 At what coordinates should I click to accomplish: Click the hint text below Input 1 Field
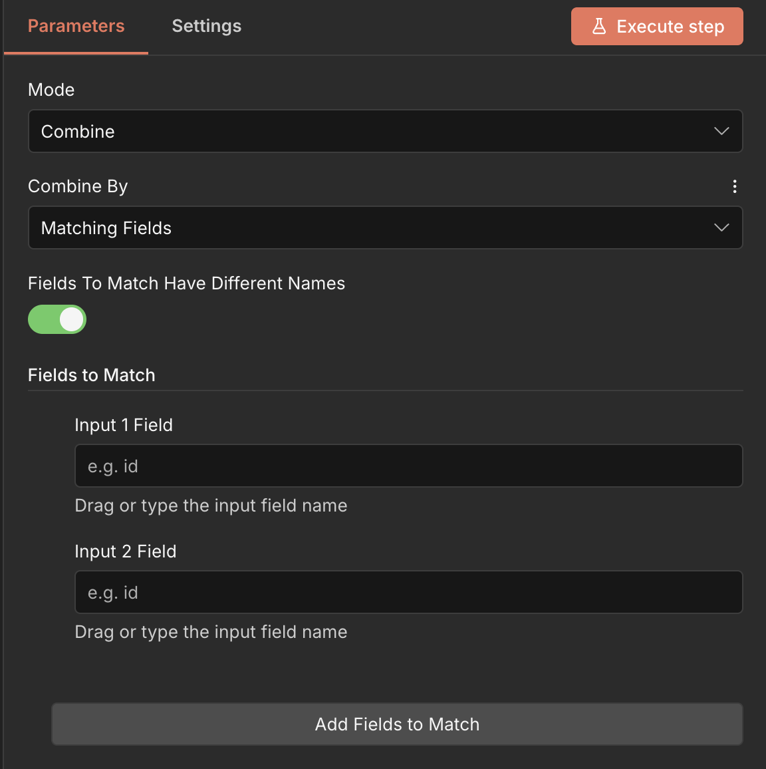point(211,506)
